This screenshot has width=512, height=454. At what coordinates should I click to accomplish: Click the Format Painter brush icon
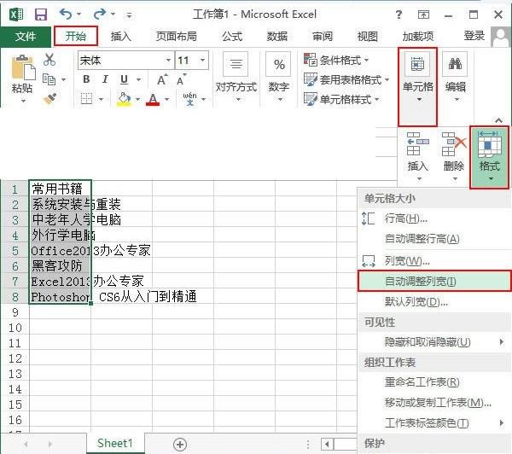pyautogui.click(x=49, y=98)
